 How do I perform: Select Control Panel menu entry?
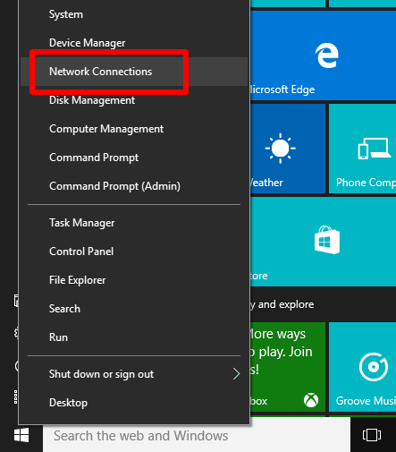[134, 252]
